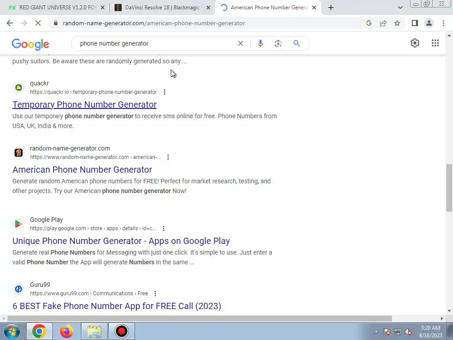The height and width of the screenshot is (340, 453).
Task: Click the Google Play favicon
Action: coord(19,224)
